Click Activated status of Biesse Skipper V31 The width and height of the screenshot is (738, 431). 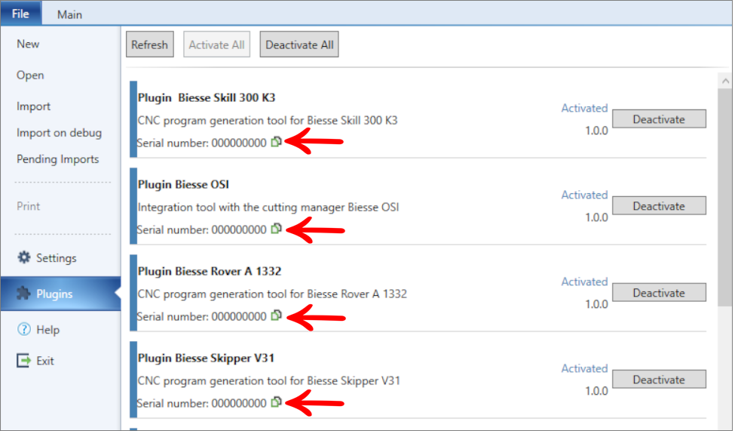pyautogui.click(x=584, y=368)
